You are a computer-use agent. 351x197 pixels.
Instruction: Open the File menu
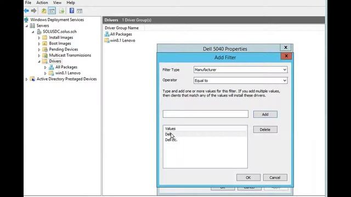pyautogui.click(x=28, y=3)
